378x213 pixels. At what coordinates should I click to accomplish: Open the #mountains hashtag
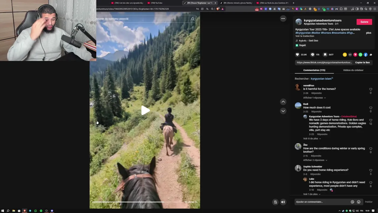click(339, 33)
